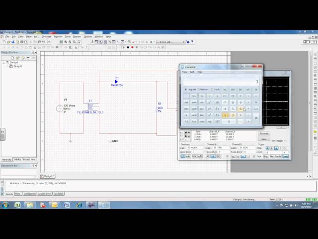The image size is (318, 239).
Task: Click the Channel A Scale field in oscilloscope
Action: pos(220,148)
